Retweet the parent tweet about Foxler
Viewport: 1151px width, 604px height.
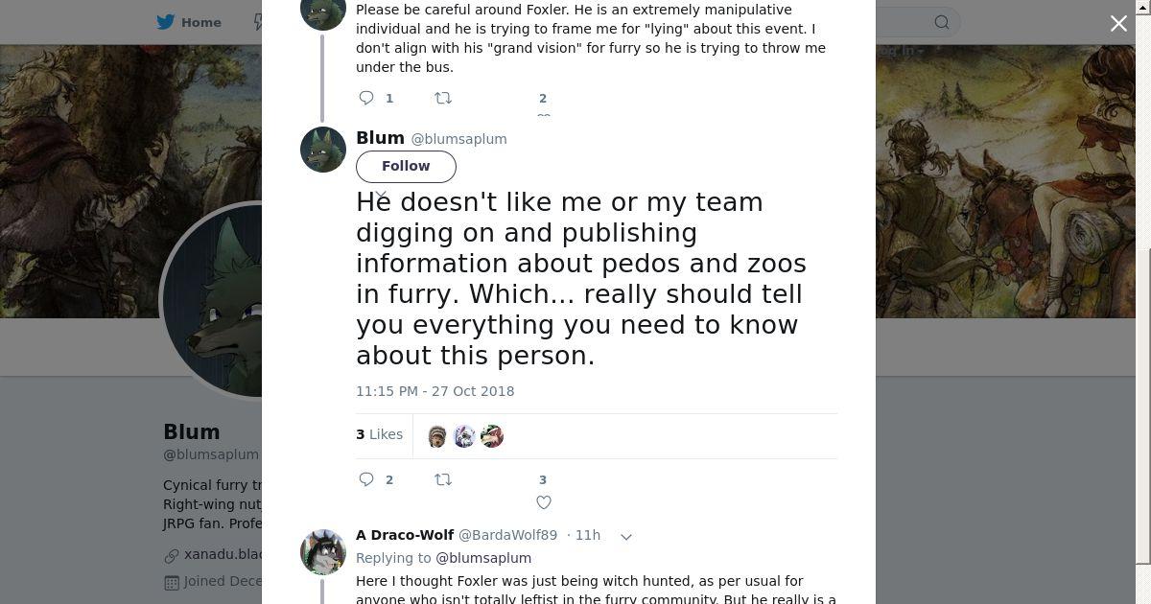point(443,98)
